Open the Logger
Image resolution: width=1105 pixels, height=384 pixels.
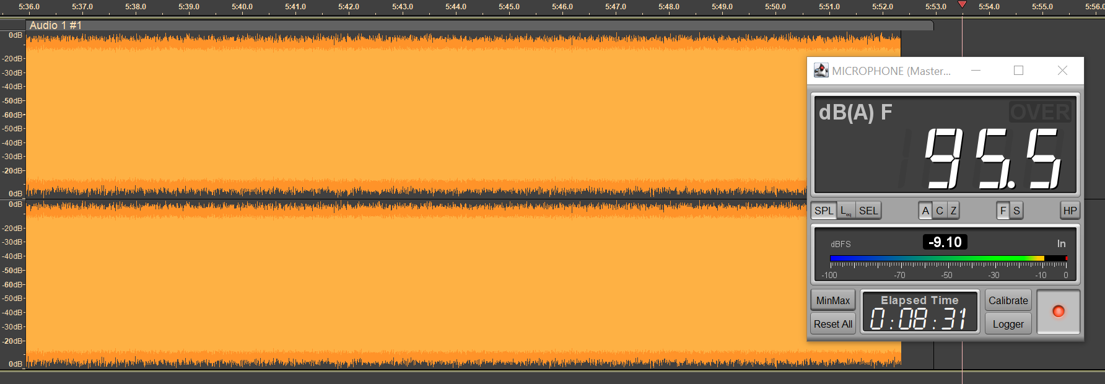[x=1008, y=324]
